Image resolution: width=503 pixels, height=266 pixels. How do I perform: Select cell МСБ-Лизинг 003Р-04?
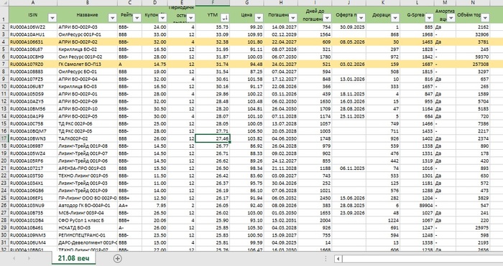click(x=87, y=213)
